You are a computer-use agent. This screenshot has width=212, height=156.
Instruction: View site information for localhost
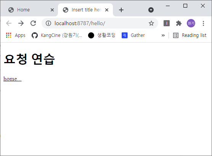tap(48, 23)
